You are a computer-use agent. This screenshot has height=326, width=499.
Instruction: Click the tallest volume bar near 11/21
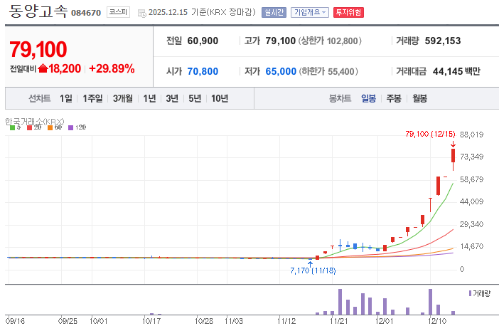coord(340,302)
